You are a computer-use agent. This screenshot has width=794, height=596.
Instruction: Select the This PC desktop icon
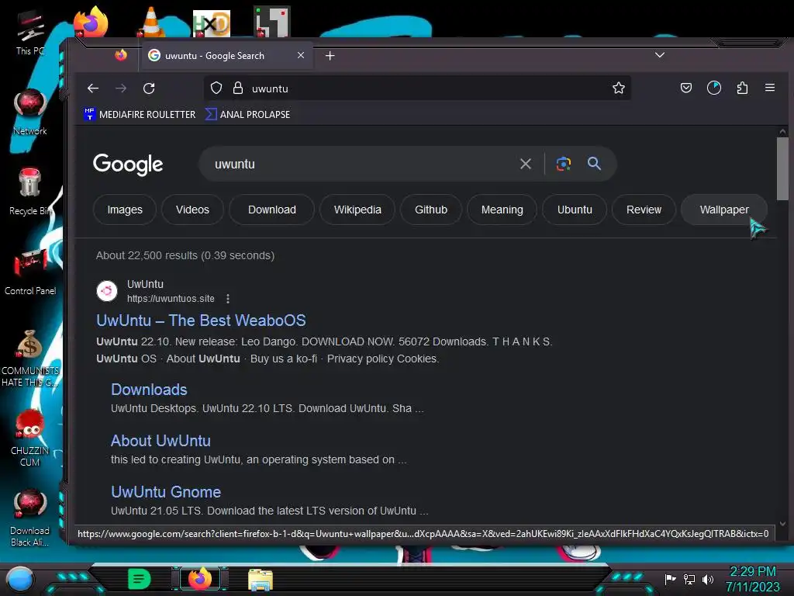coord(30,33)
